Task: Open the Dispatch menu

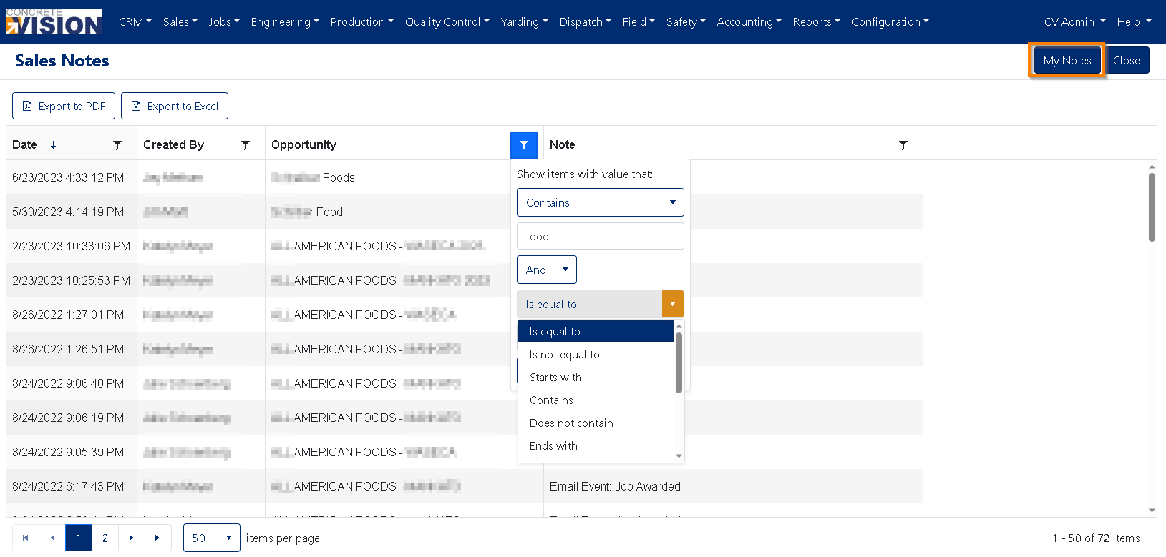Action: (585, 22)
